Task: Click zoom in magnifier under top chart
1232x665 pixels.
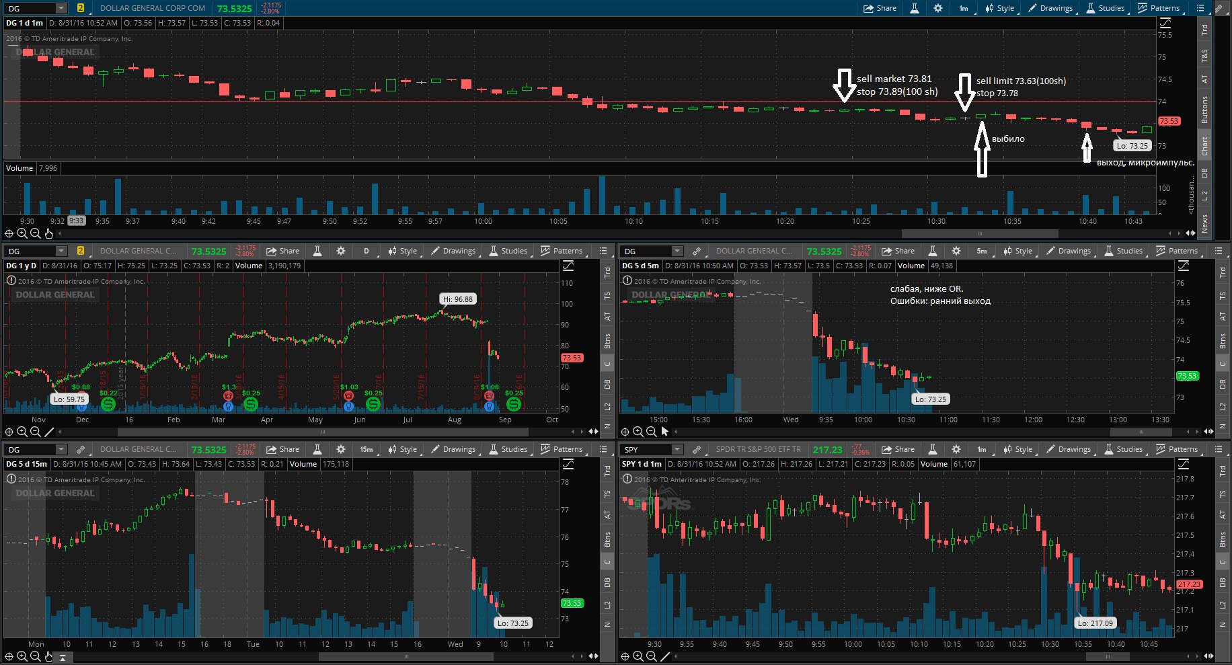Action: (22, 233)
